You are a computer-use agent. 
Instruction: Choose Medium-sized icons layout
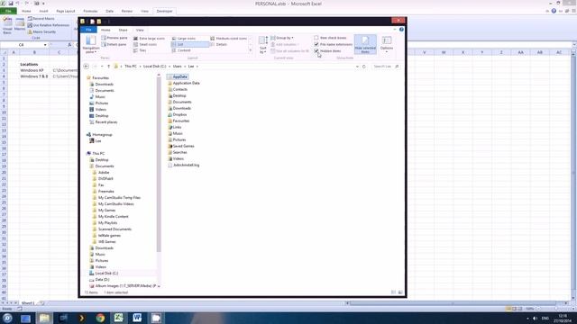pyautogui.click(x=228, y=38)
